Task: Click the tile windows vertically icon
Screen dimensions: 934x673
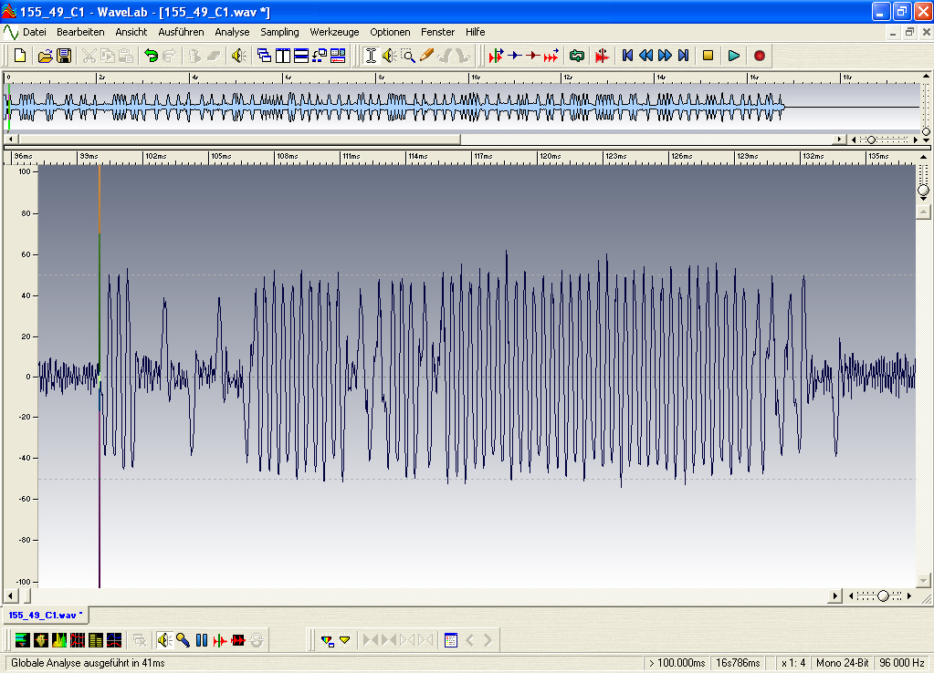Action: 283,56
